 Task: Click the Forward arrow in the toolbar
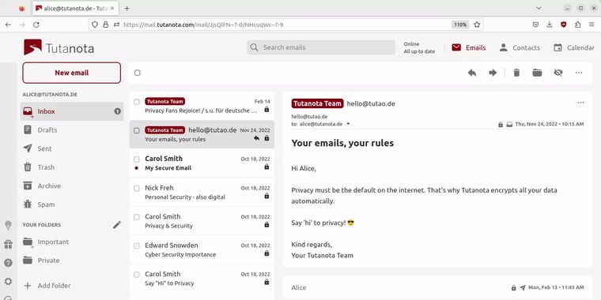[x=493, y=73]
